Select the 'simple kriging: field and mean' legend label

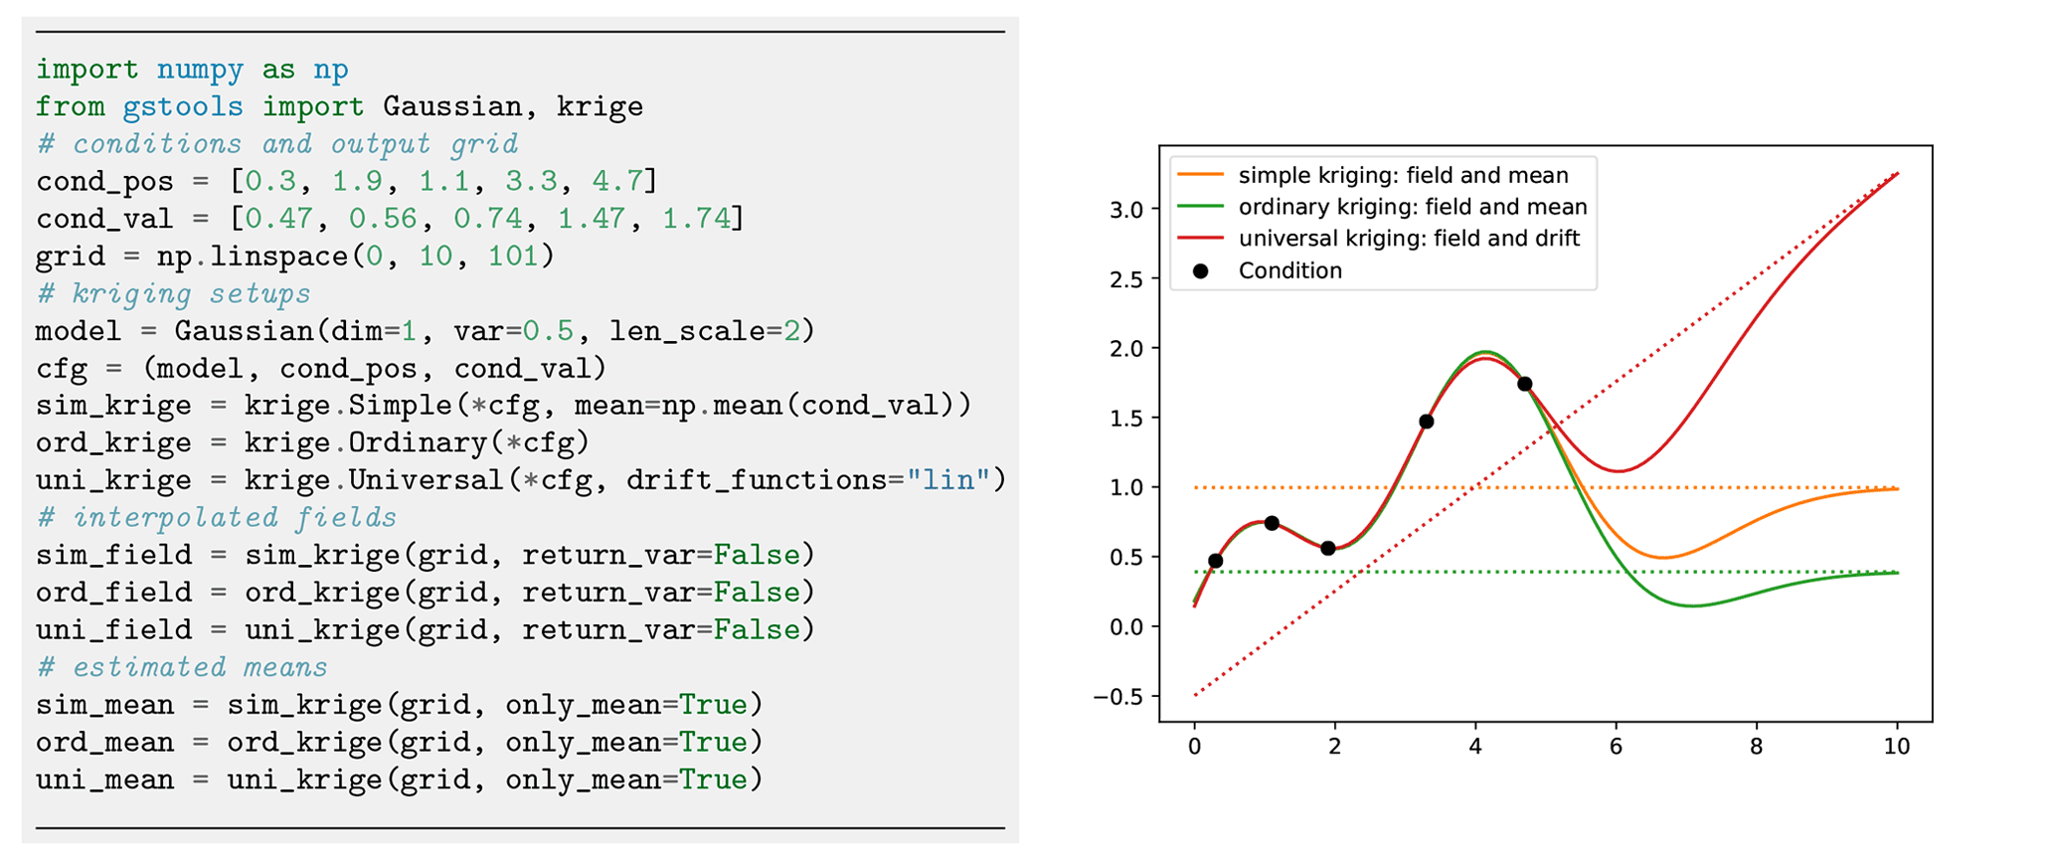1403,175
